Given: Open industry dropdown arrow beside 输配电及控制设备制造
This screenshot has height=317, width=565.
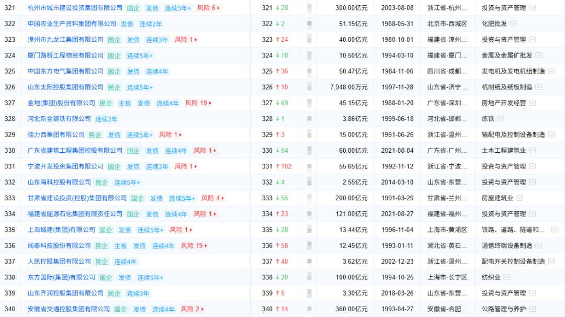Looking at the screenshot, I should pos(551,135).
